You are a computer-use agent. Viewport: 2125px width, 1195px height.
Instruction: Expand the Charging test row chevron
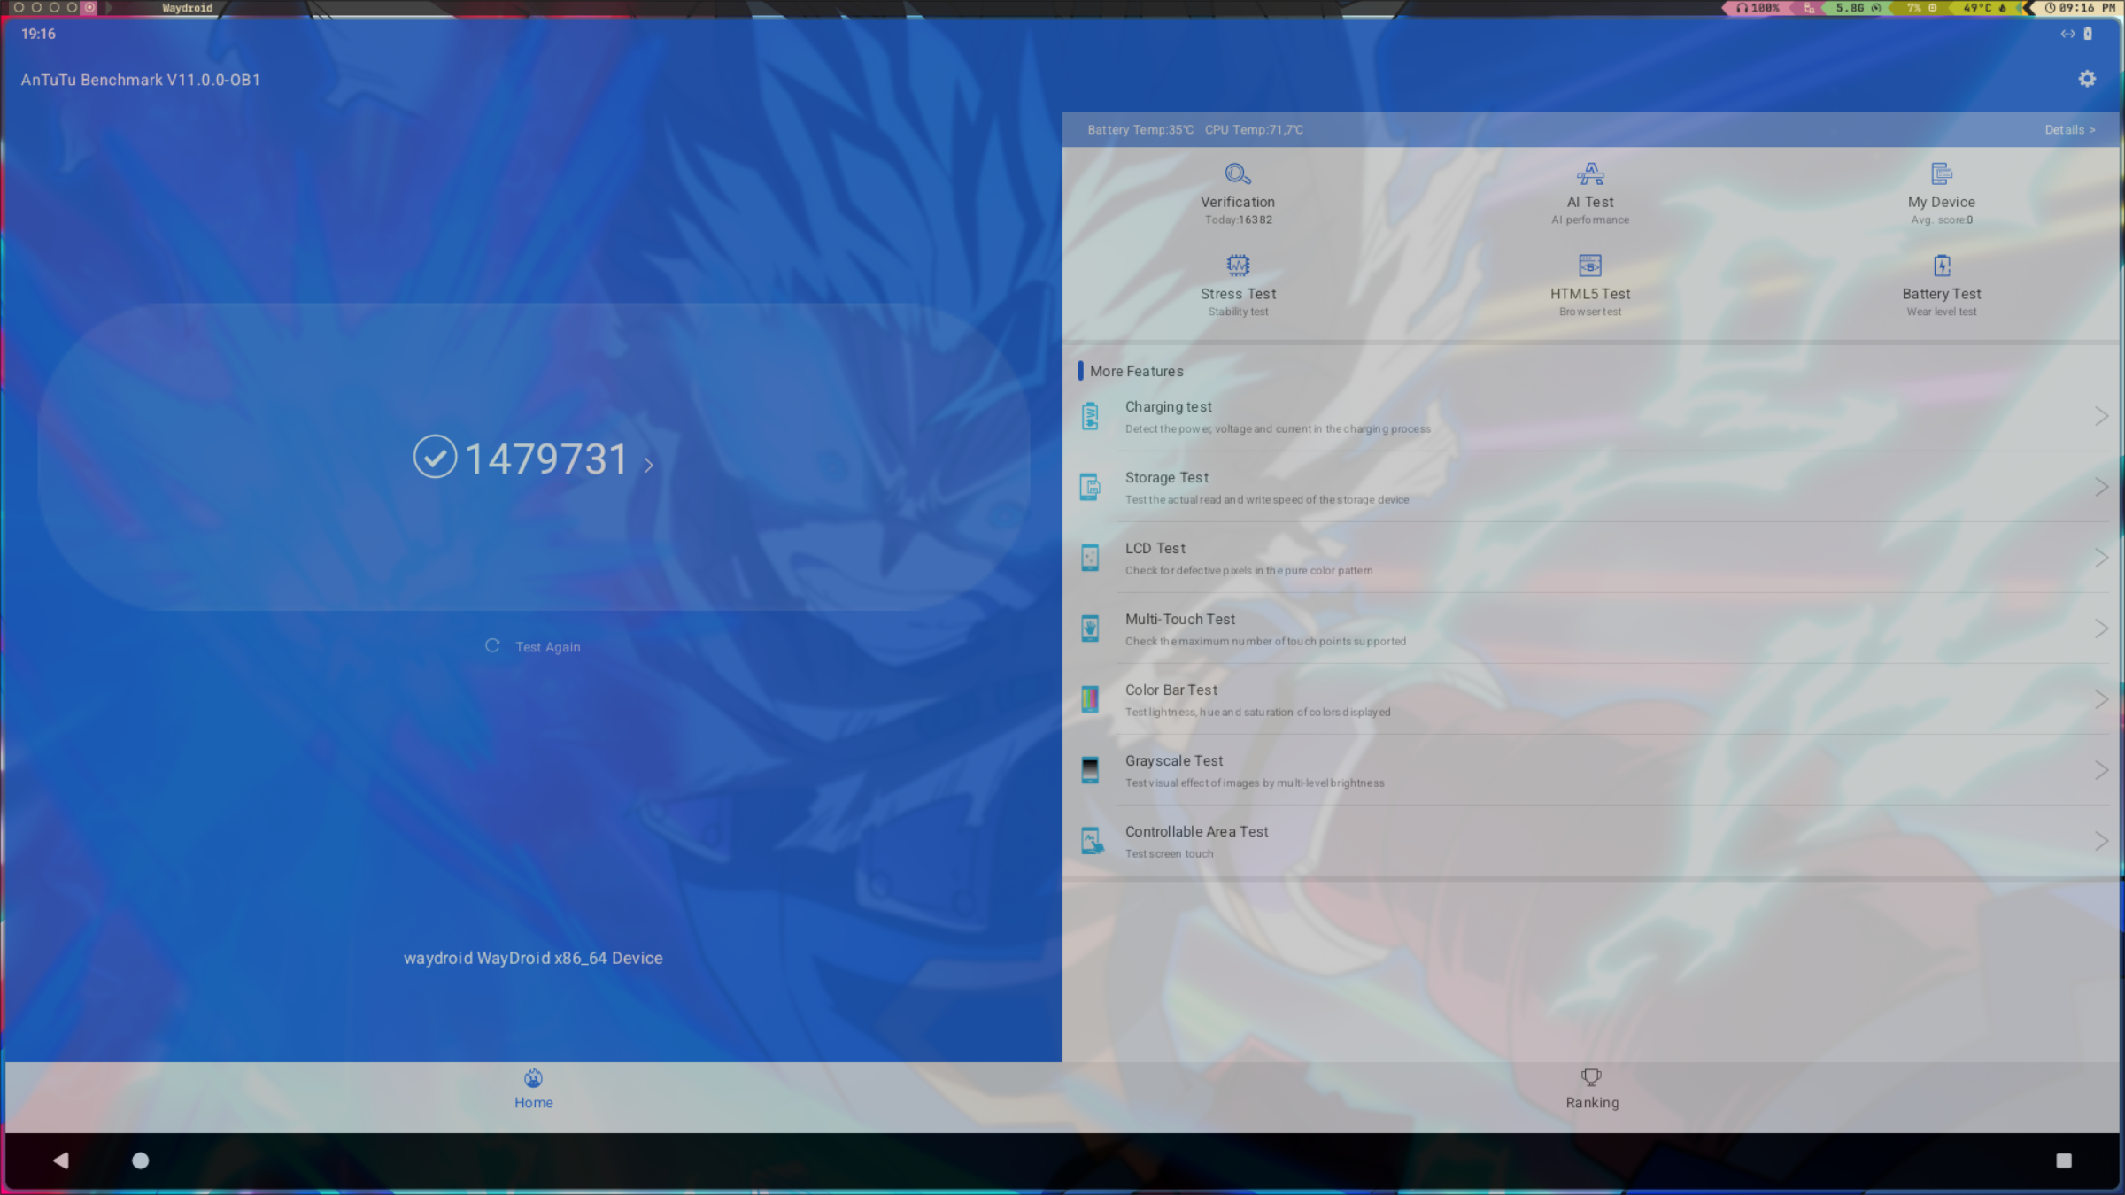[x=2101, y=416]
